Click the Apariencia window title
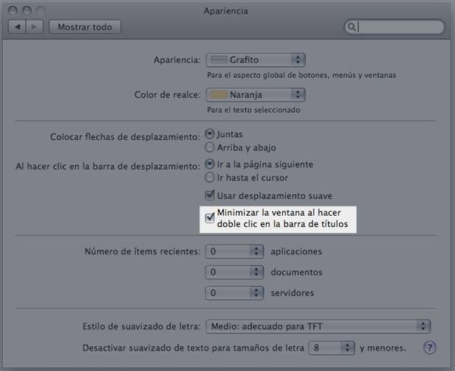The image size is (455, 371). [x=226, y=11]
